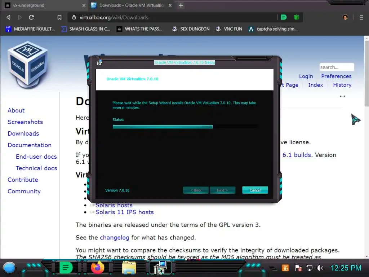Click the 12:25 PM taskbar clock

346,268
